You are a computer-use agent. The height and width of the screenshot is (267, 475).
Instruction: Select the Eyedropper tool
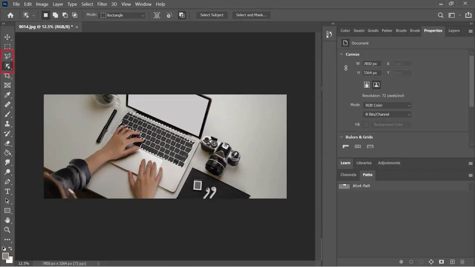pyautogui.click(x=7, y=95)
